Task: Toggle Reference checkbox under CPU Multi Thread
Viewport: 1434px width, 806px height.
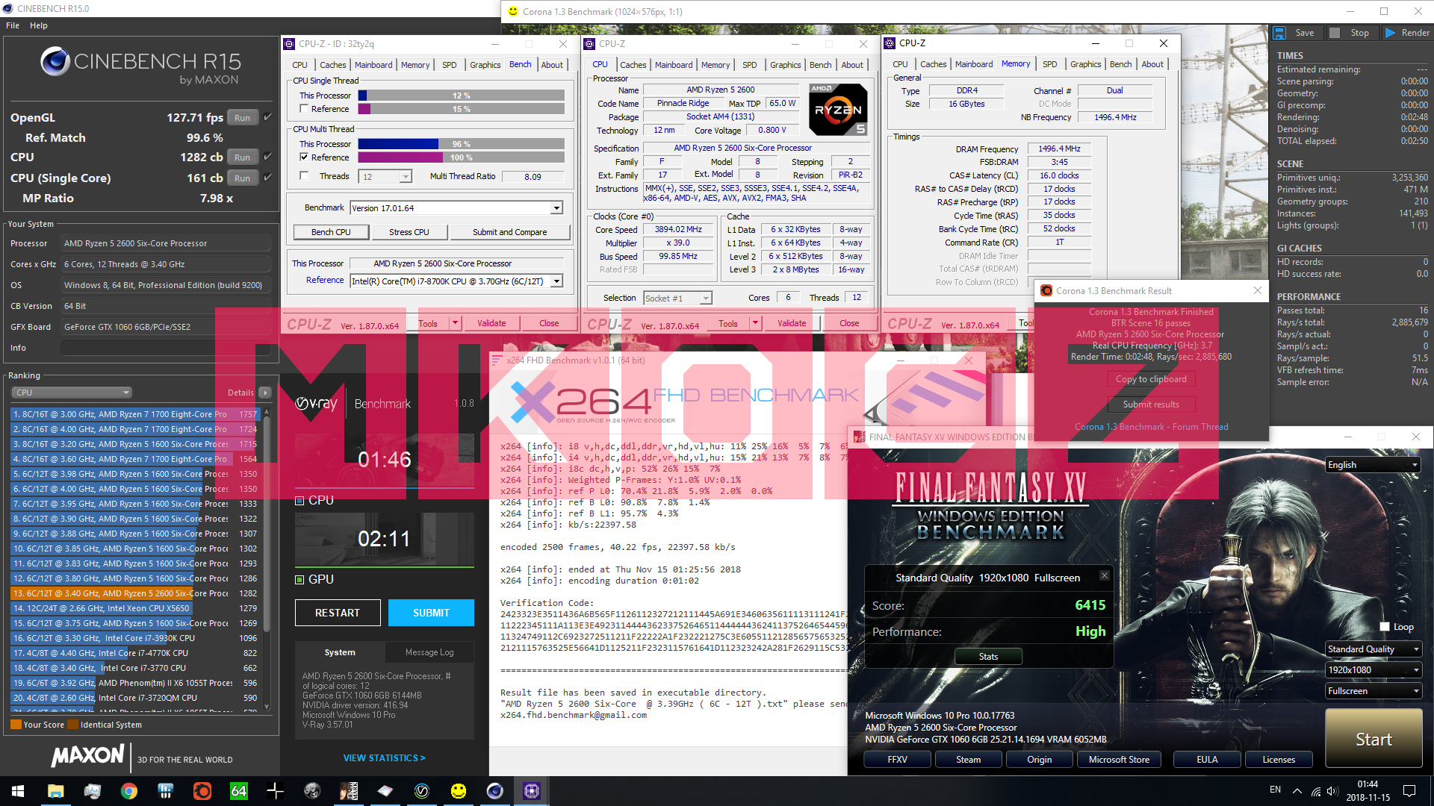Action: tap(304, 157)
